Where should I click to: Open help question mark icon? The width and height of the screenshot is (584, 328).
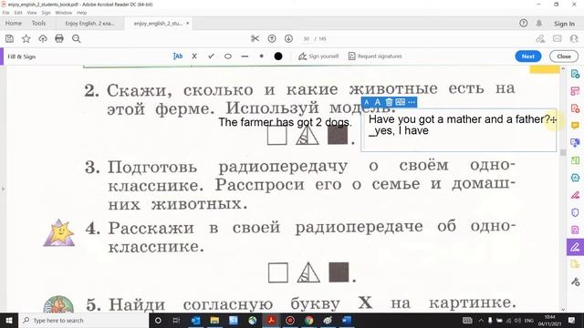(523, 24)
